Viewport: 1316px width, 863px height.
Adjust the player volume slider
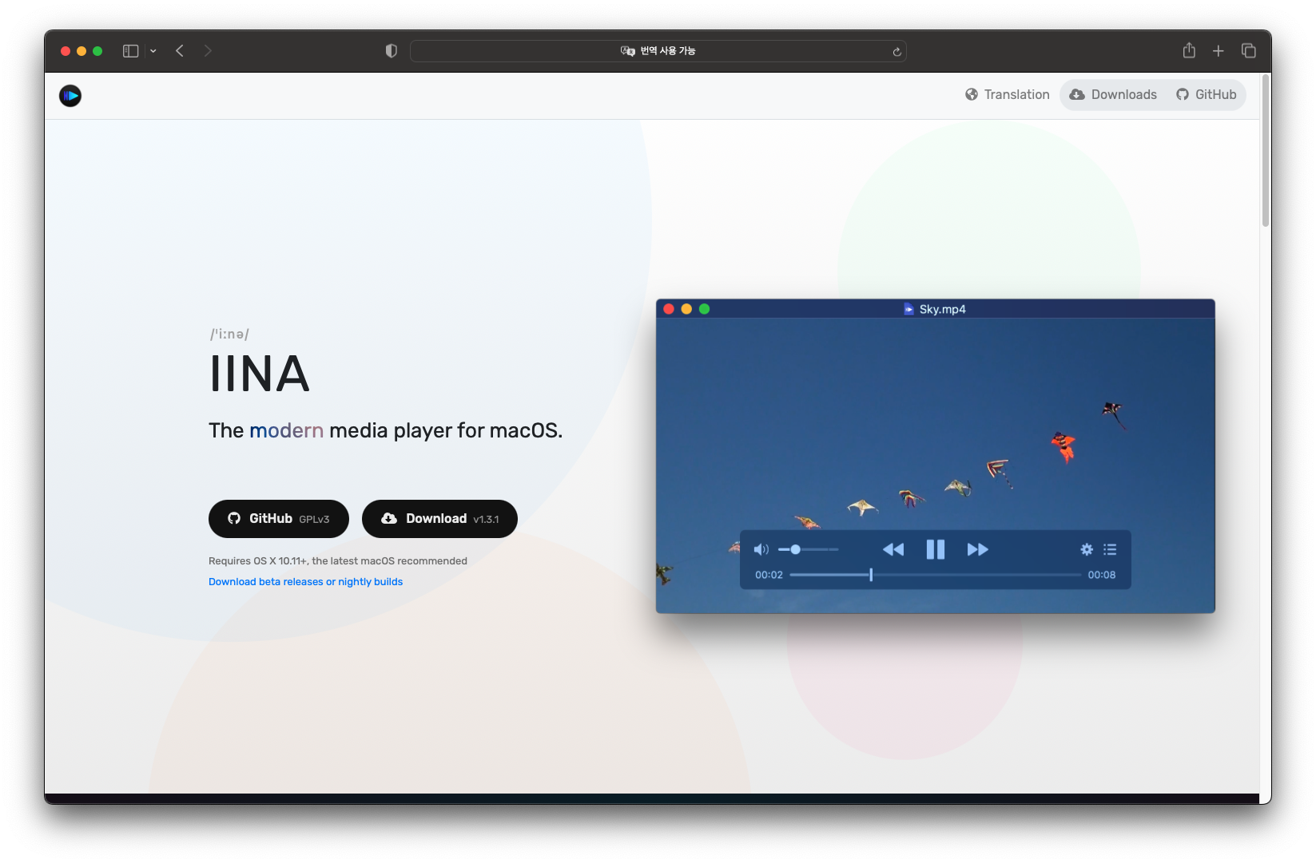pyautogui.click(x=809, y=549)
